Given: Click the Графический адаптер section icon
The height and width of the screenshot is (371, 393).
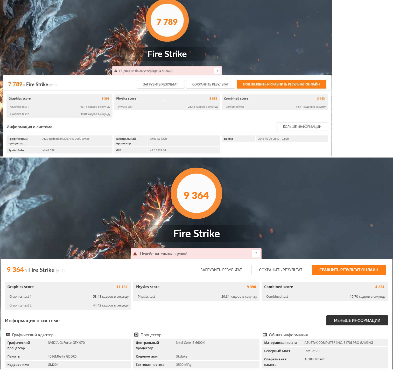Looking at the screenshot, I should (8, 335).
